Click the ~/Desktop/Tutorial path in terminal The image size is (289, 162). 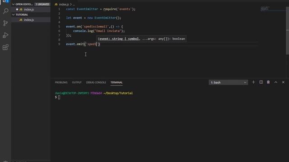pos(118,93)
